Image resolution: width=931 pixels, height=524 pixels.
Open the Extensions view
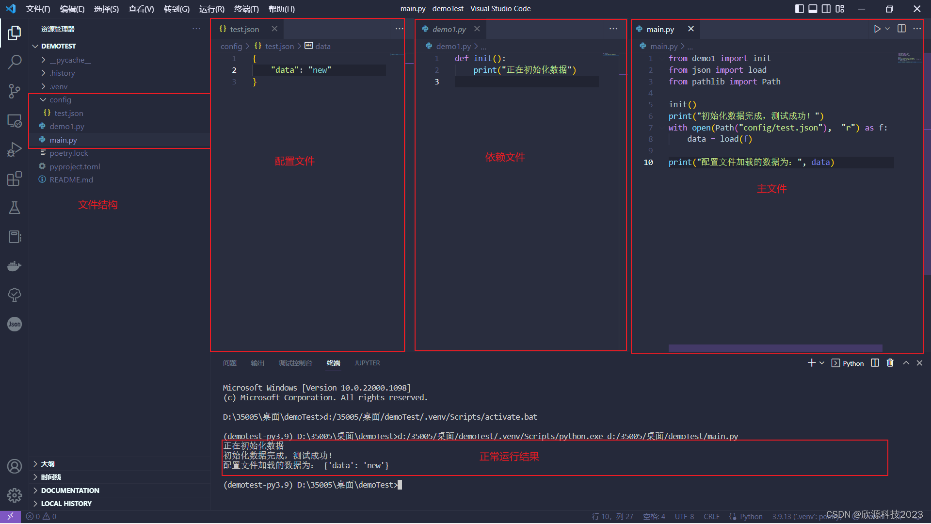tap(15, 179)
